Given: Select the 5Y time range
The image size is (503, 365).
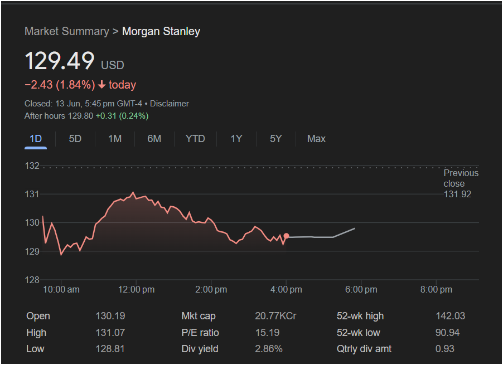Looking at the screenshot, I should point(276,139).
